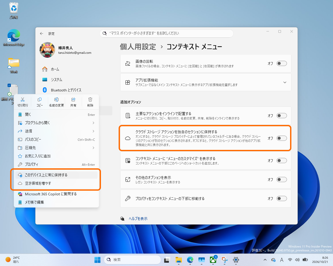Image resolution: width=333 pixels, height=266 pixels.
Task: Select パスのコピー menu entry
Action: [56, 139]
